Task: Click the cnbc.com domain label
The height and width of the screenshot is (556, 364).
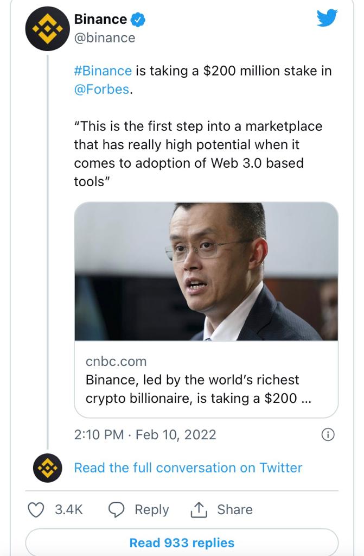Action: pos(116,361)
